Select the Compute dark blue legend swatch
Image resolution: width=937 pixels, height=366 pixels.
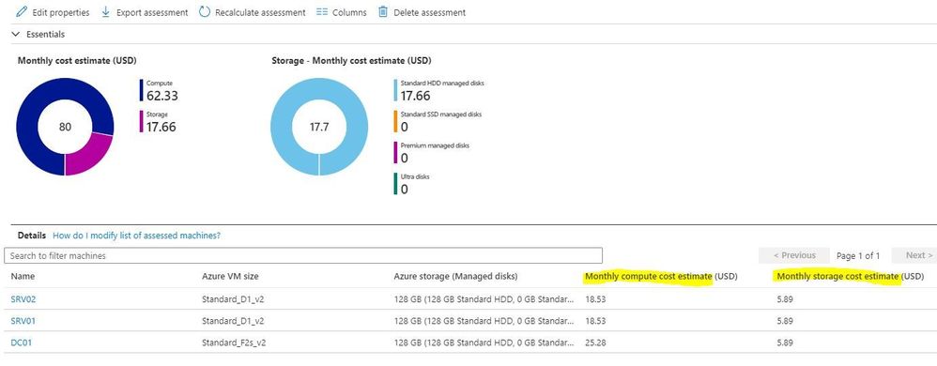(142, 90)
